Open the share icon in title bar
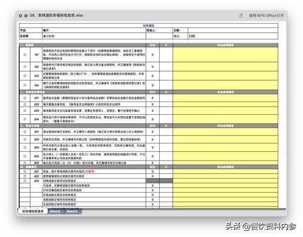The image size is (303, 237). (241, 16)
